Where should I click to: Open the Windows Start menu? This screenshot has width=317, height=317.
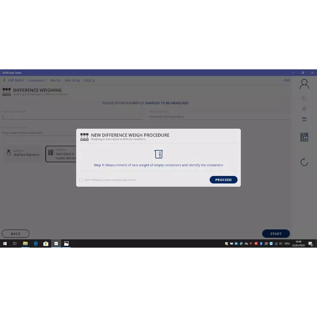click(x=5, y=244)
